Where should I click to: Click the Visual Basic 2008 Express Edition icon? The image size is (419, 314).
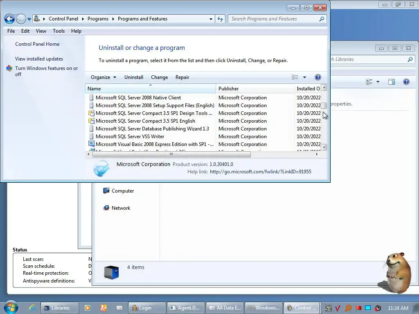[91, 144]
